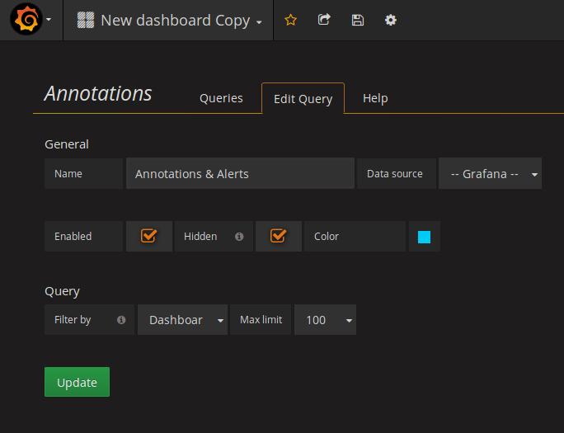
Task: Select the Edit Query tab
Action: coord(303,99)
